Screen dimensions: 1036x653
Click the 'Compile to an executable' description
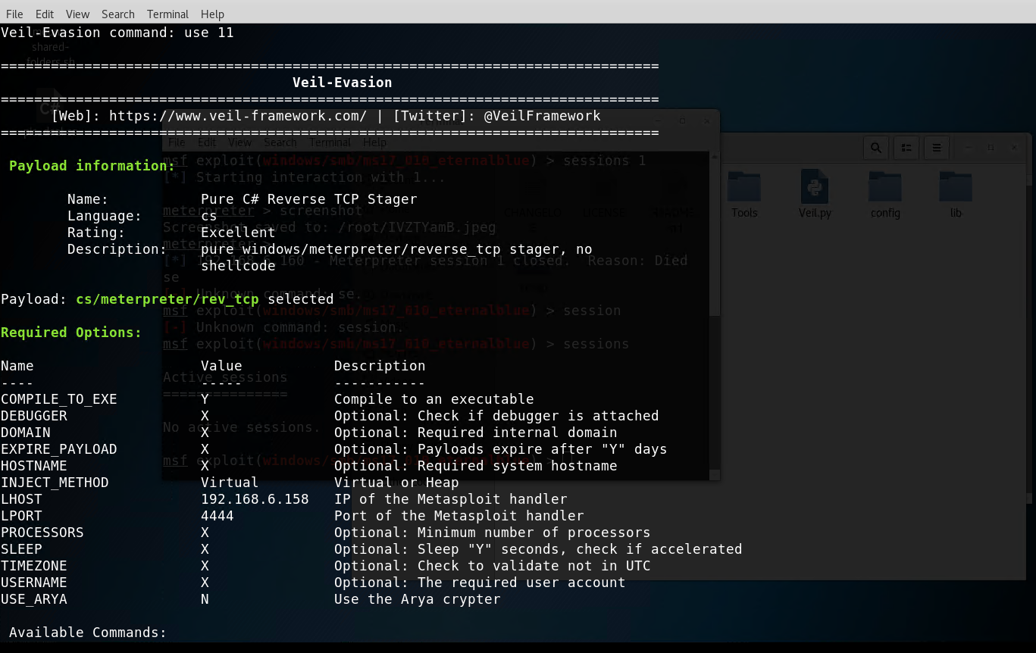coord(434,399)
